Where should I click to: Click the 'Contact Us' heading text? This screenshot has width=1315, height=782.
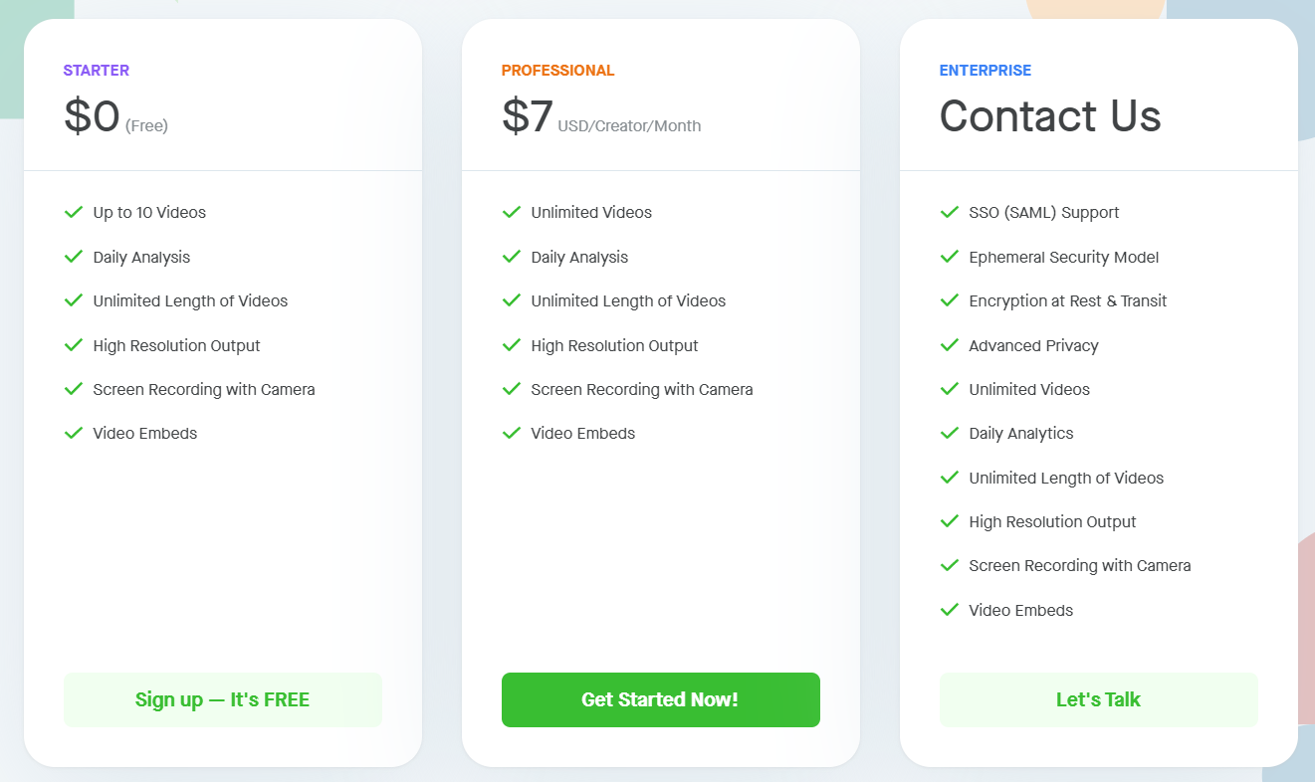1049,116
